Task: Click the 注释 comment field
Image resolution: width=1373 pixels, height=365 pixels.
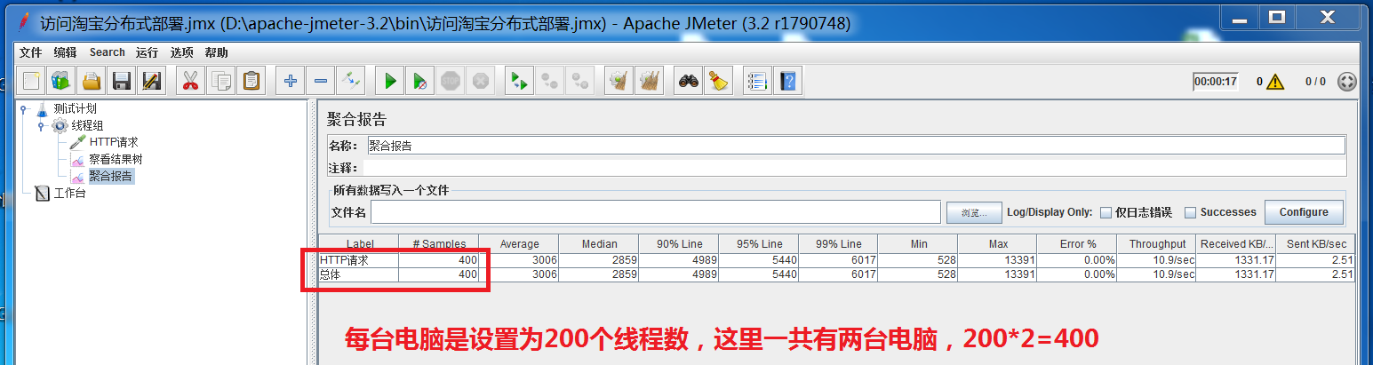Action: pos(855,168)
